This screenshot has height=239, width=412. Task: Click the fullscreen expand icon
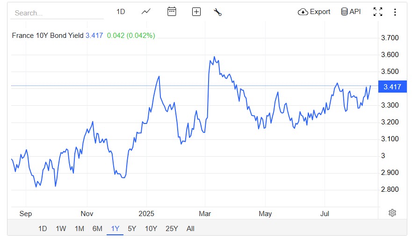point(378,12)
